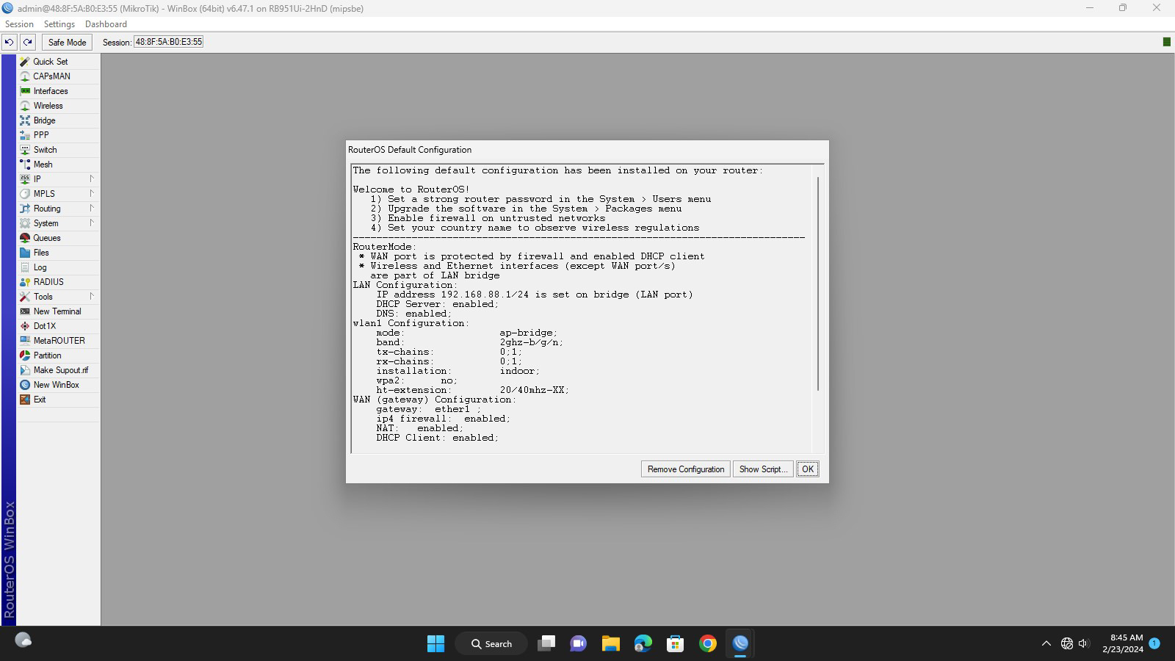Open the RADIUS menu icon
Viewport: 1175px width, 661px height.
[25, 282]
